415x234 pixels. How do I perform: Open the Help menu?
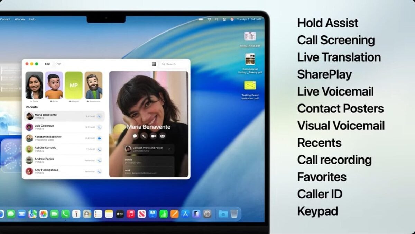point(32,19)
